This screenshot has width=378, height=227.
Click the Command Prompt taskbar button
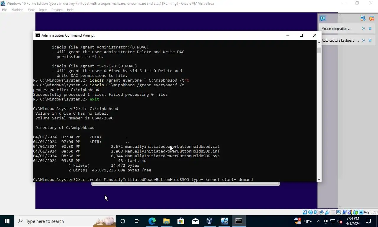(x=239, y=221)
